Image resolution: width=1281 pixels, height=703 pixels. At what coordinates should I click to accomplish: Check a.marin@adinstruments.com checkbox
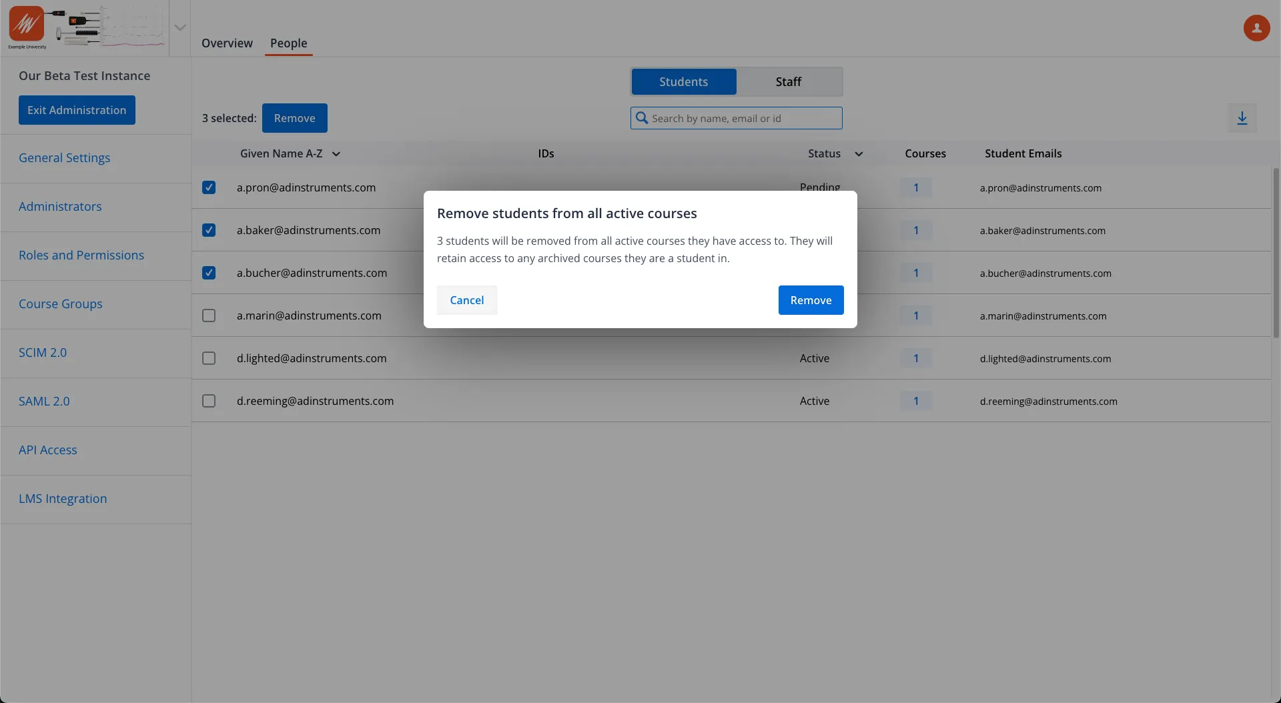(209, 315)
